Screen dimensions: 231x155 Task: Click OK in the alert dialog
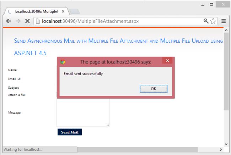click(x=154, y=89)
